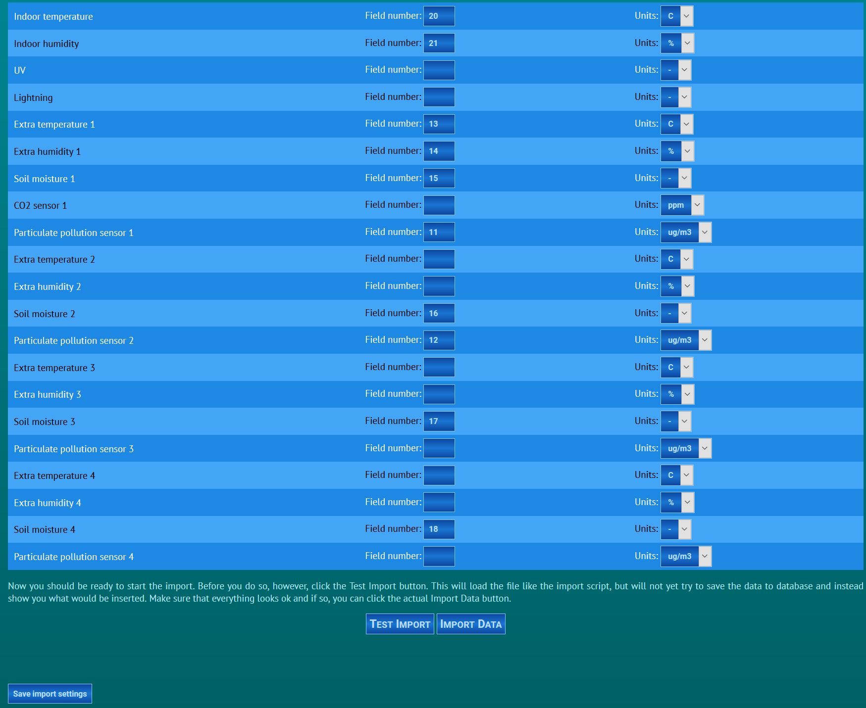Click the 'Lightning' row label
The image size is (866, 708).
point(33,97)
